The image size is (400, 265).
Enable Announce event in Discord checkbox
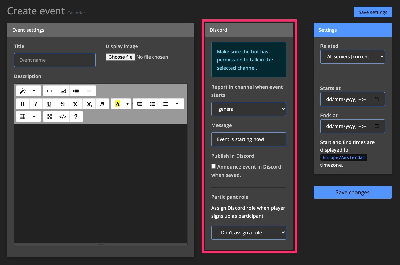point(213,166)
